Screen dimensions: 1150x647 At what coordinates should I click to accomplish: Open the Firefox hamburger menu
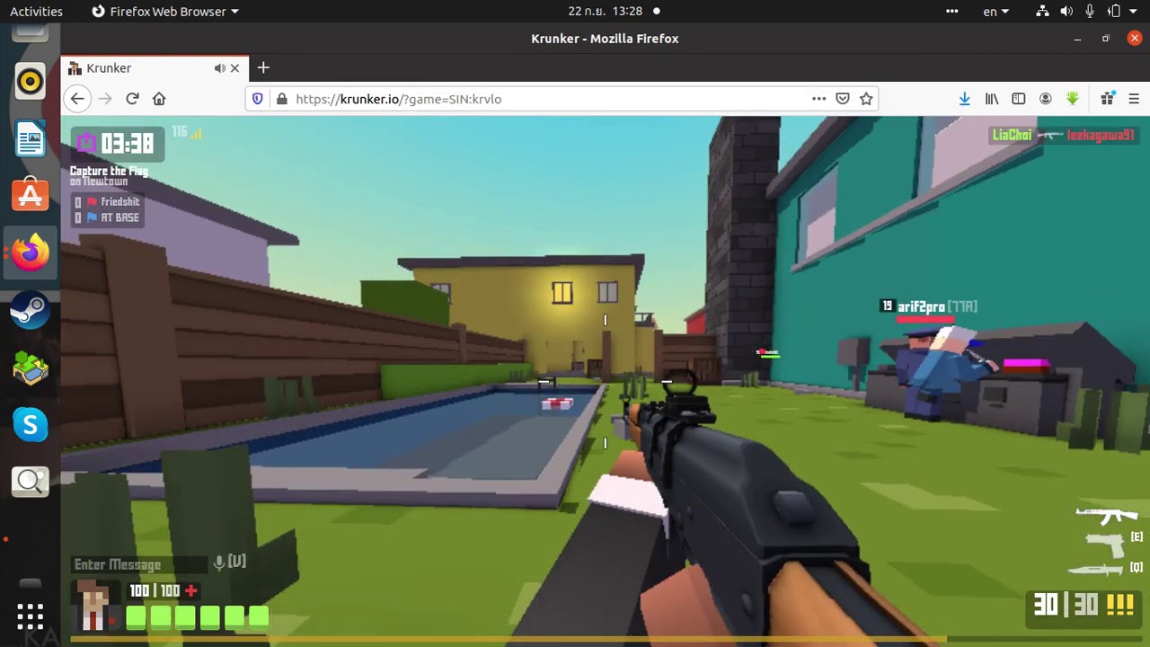(x=1134, y=99)
